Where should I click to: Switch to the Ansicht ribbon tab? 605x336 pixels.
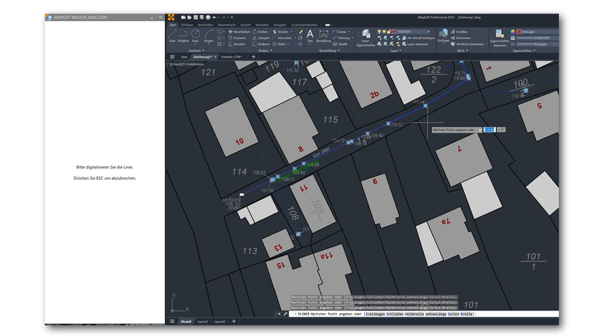[245, 25]
